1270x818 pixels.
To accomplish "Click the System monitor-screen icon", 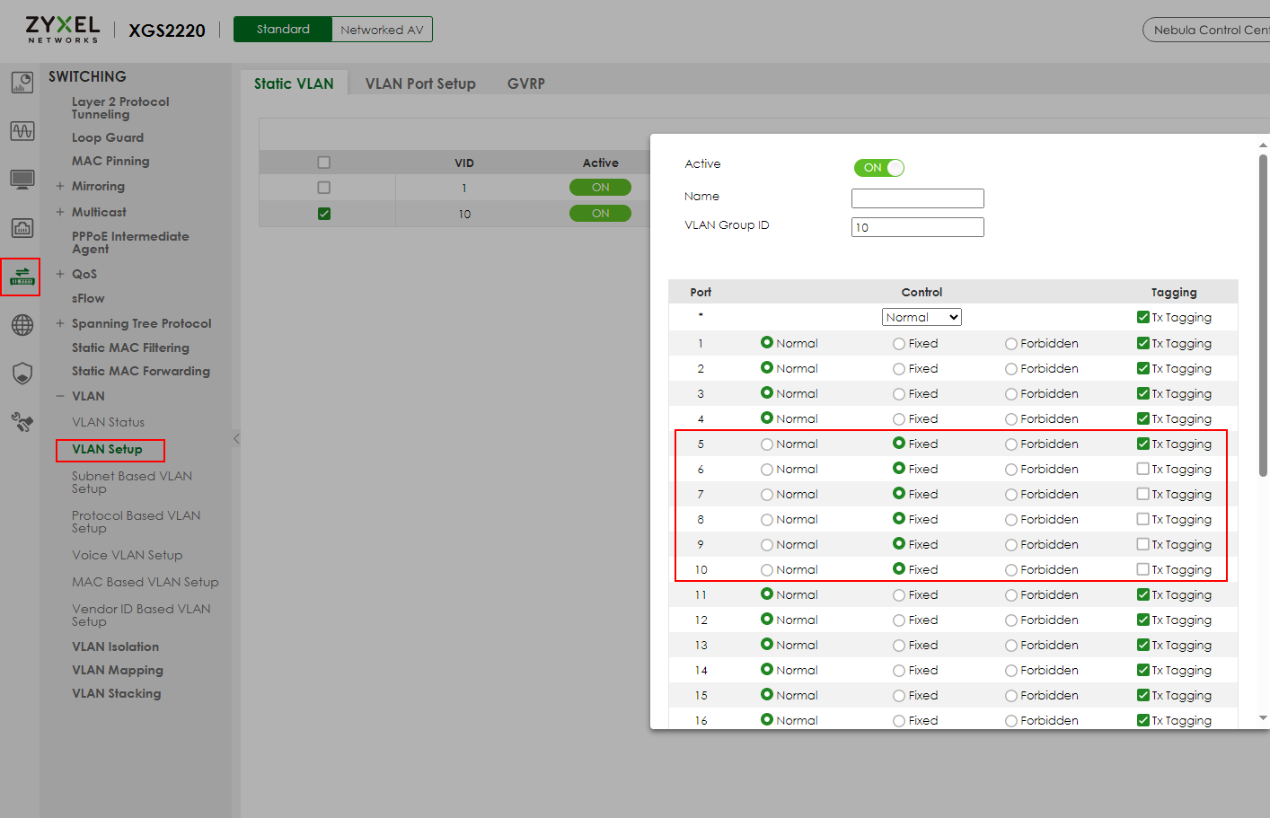I will 22,180.
